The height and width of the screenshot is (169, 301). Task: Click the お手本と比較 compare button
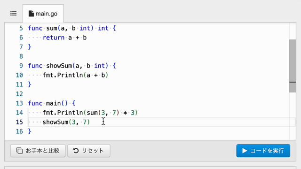tap(38, 151)
